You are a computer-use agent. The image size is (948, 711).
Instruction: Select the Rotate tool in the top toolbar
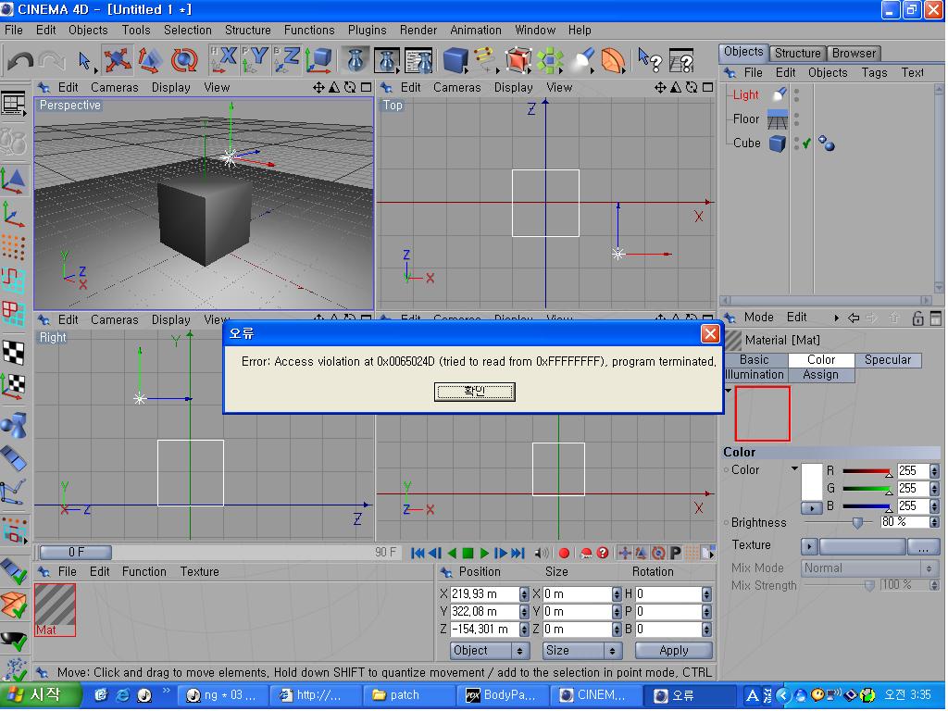184,60
